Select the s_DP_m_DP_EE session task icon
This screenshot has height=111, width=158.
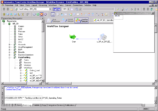pos(103,37)
